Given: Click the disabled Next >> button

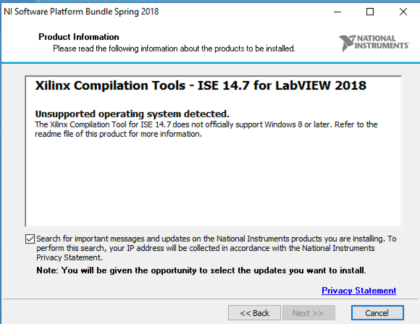Looking at the screenshot, I should [308, 313].
